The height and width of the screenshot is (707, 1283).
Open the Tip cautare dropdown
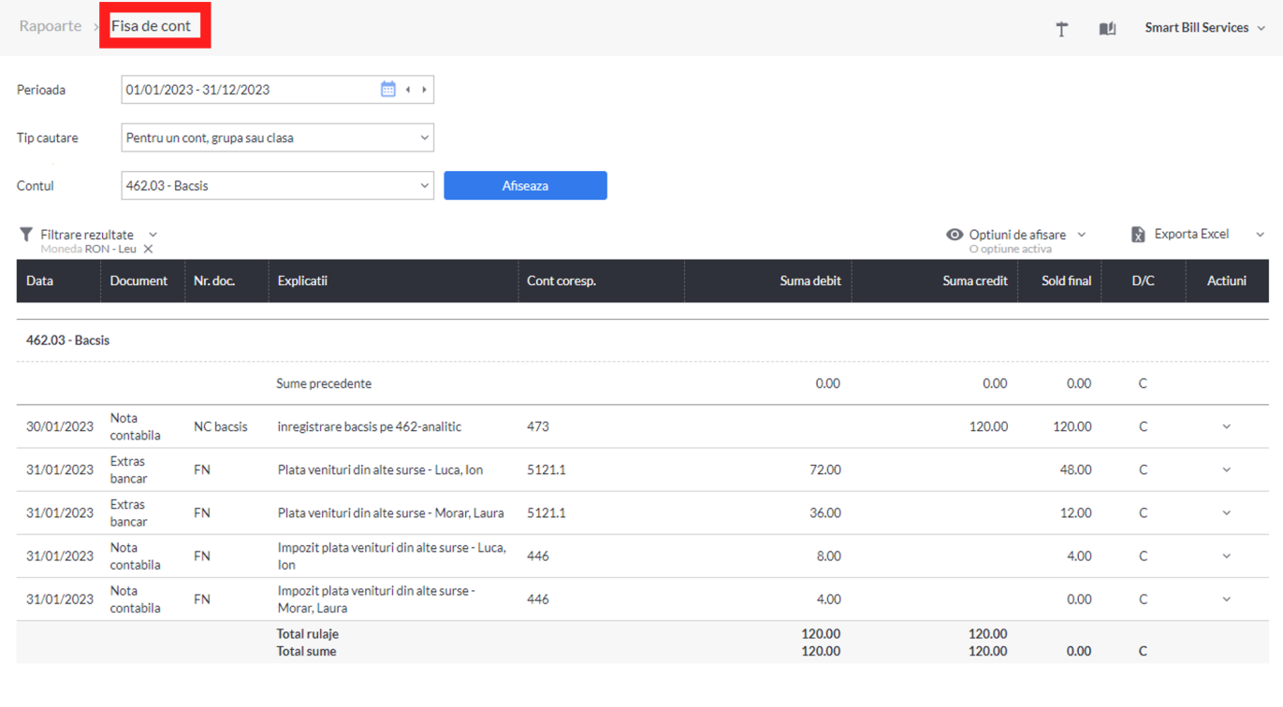tap(278, 137)
